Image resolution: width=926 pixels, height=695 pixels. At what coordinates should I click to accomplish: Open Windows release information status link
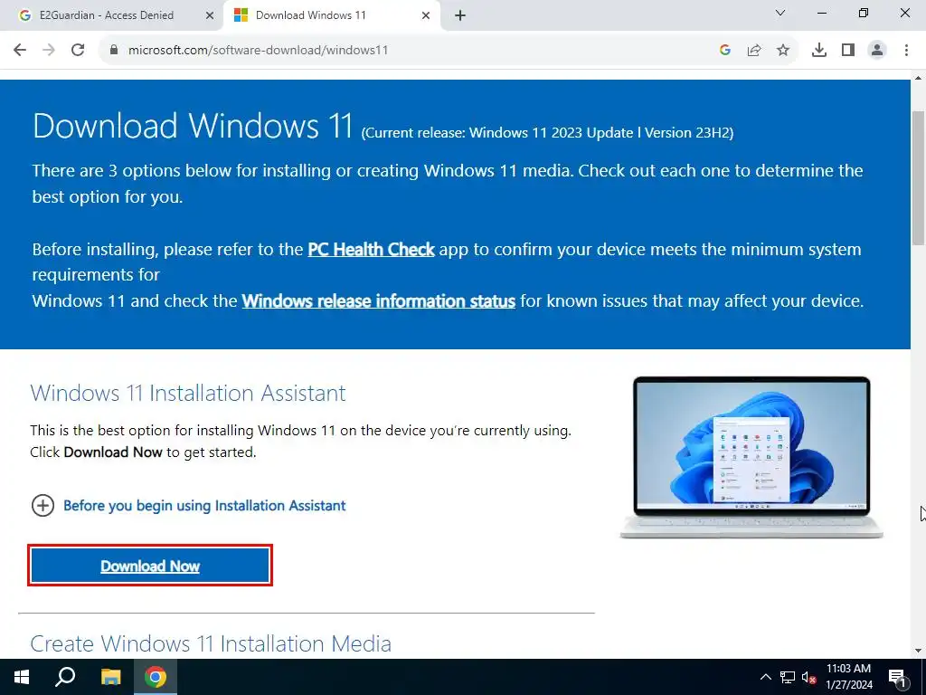click(379, 300)
